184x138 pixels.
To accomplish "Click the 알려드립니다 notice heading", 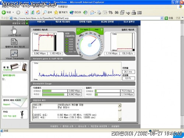I will tap(9, 75).
